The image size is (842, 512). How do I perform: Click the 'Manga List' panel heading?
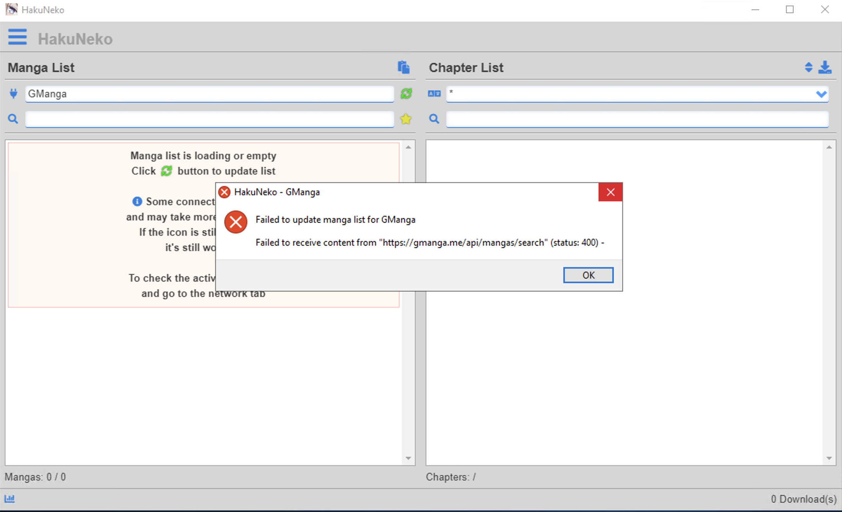[41, 68]
